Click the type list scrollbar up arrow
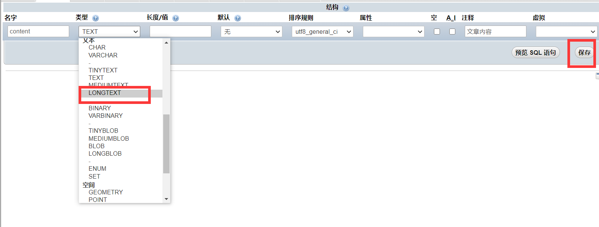 pos(166,43)
